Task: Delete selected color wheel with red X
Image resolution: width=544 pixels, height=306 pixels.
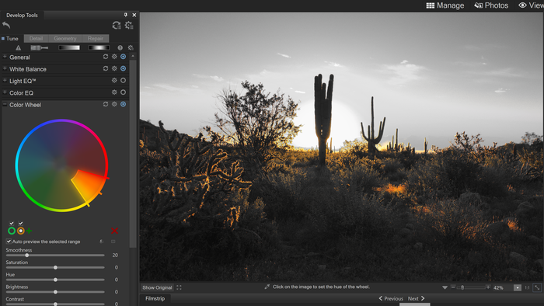Action: [x=114, y=231]
